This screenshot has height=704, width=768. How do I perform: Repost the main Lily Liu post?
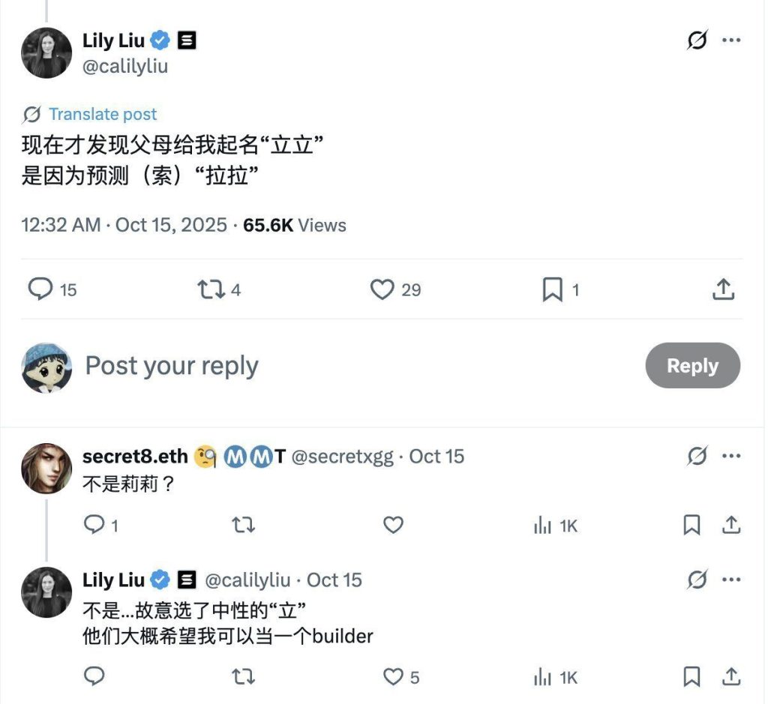point(210,289)
